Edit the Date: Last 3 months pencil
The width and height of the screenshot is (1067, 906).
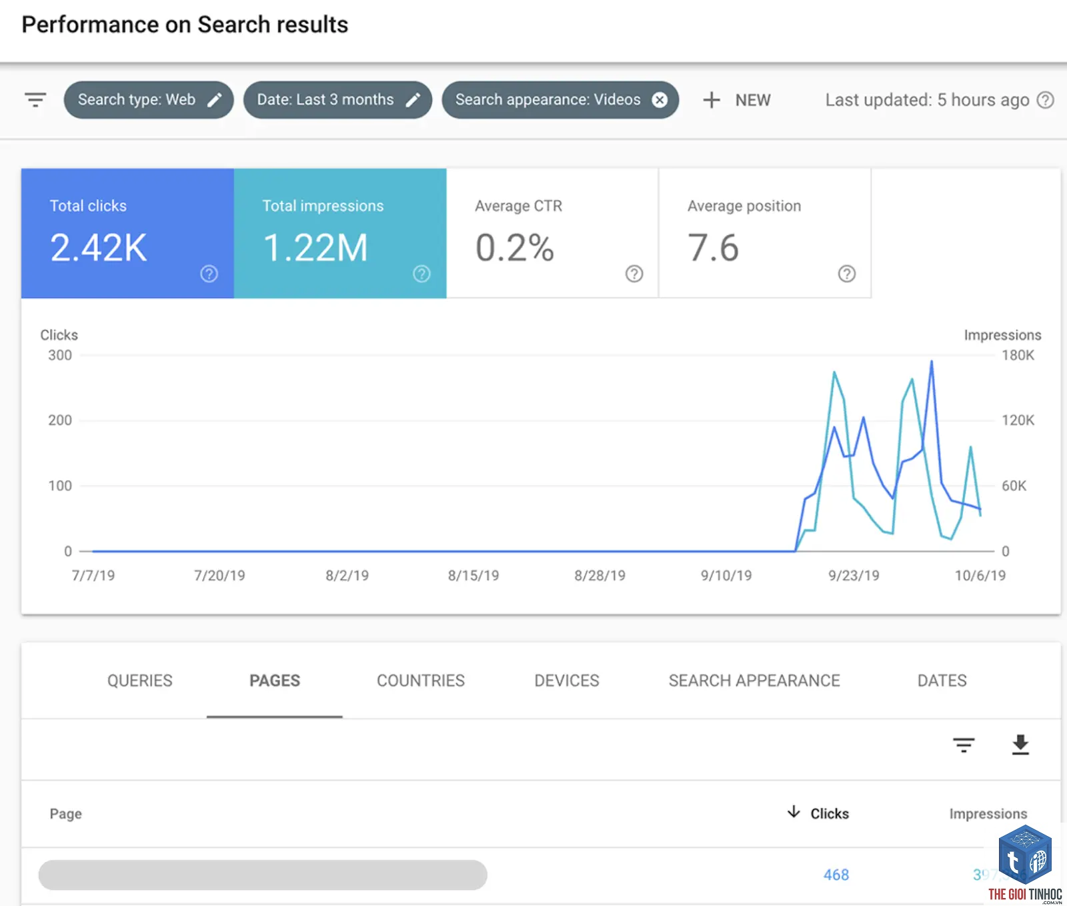coord(413,100)
